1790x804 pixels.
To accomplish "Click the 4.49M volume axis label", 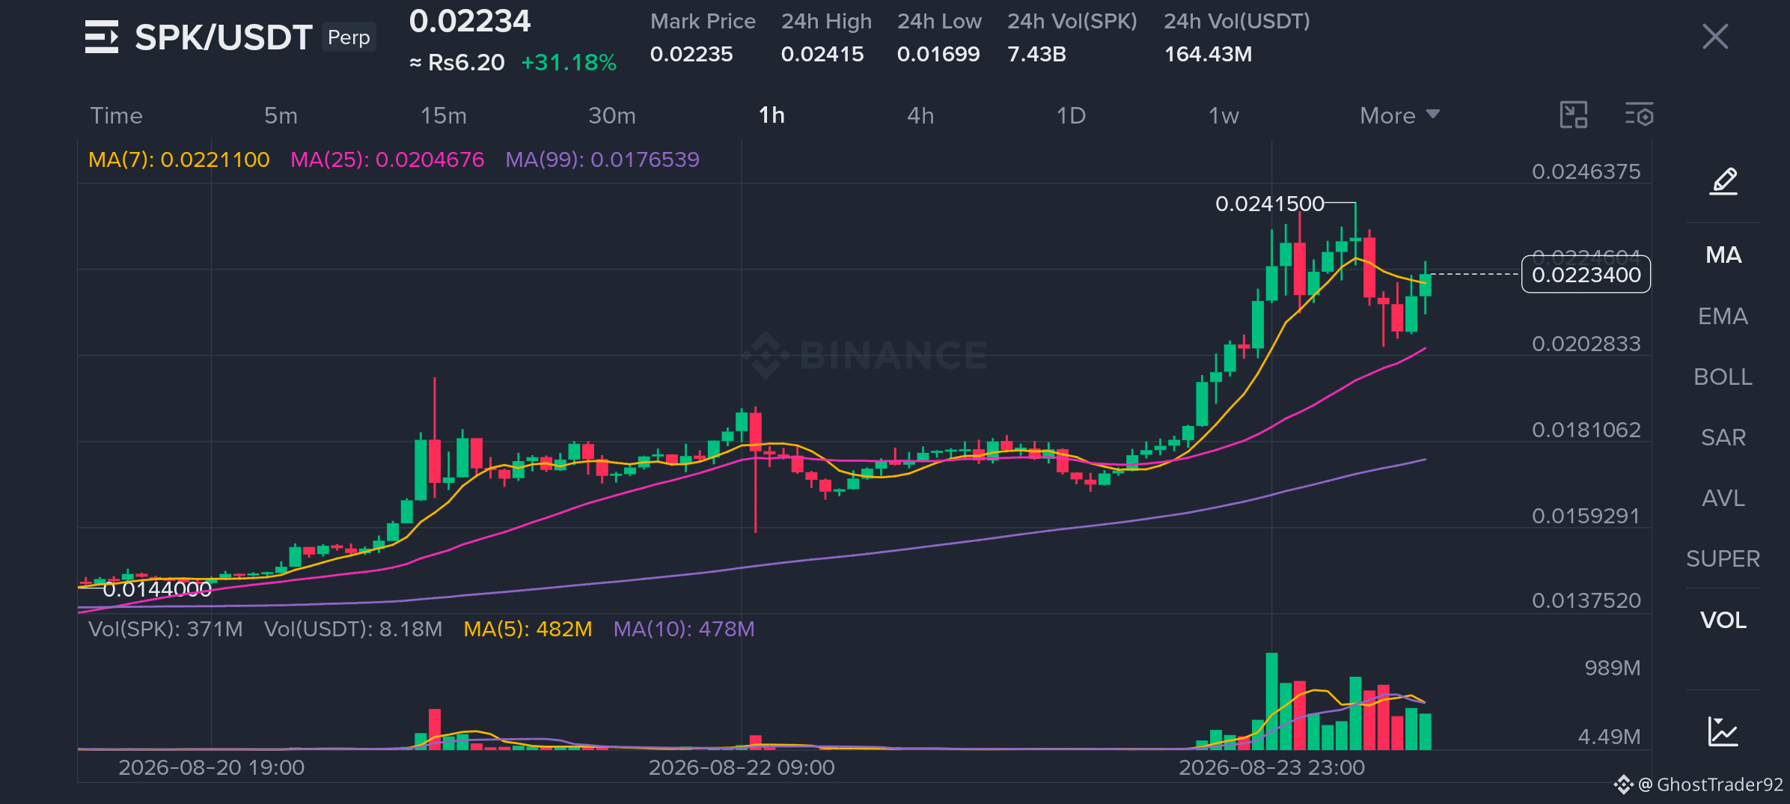I will pyautogui.click(x=1609, y=737).
